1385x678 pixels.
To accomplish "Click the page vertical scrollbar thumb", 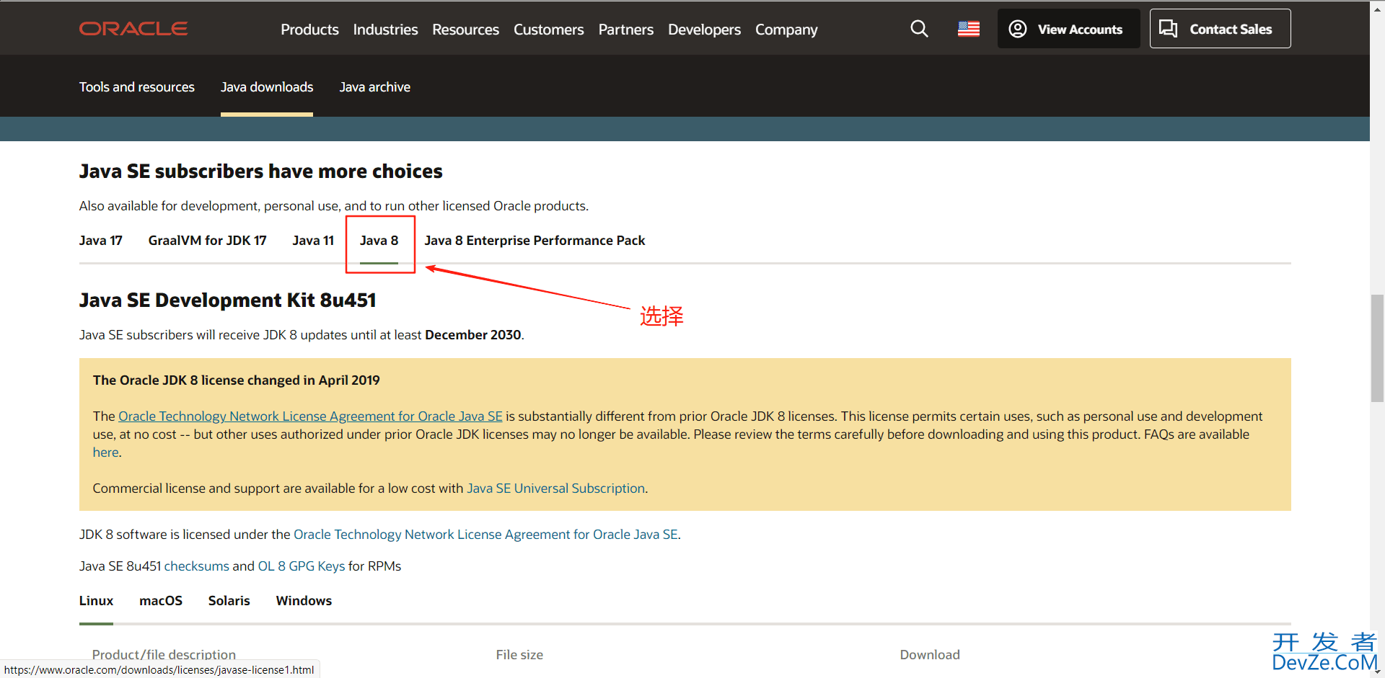I will 1377,348.
